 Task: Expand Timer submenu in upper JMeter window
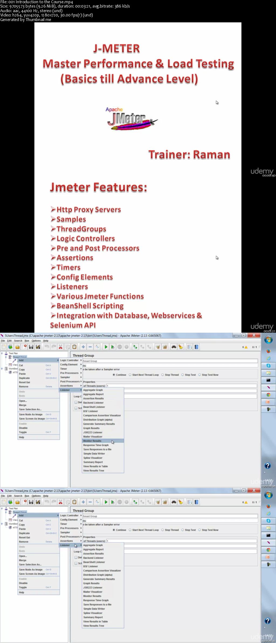coord(71,369)
